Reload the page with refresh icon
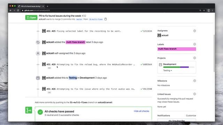The width and height of the screenshot is (223, 125). (x=18, y=10)
